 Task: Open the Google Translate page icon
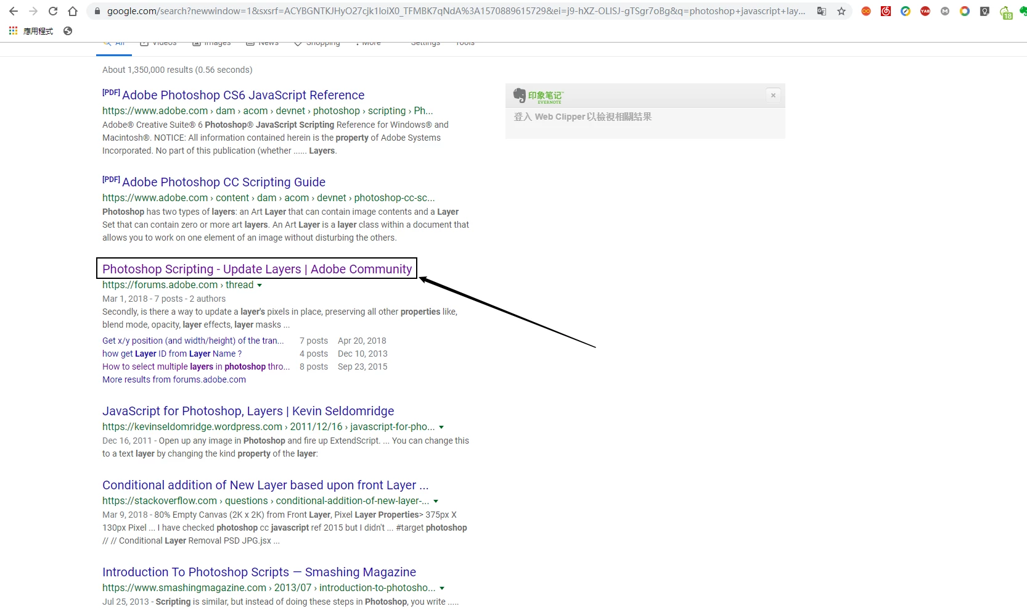(822, 11)
